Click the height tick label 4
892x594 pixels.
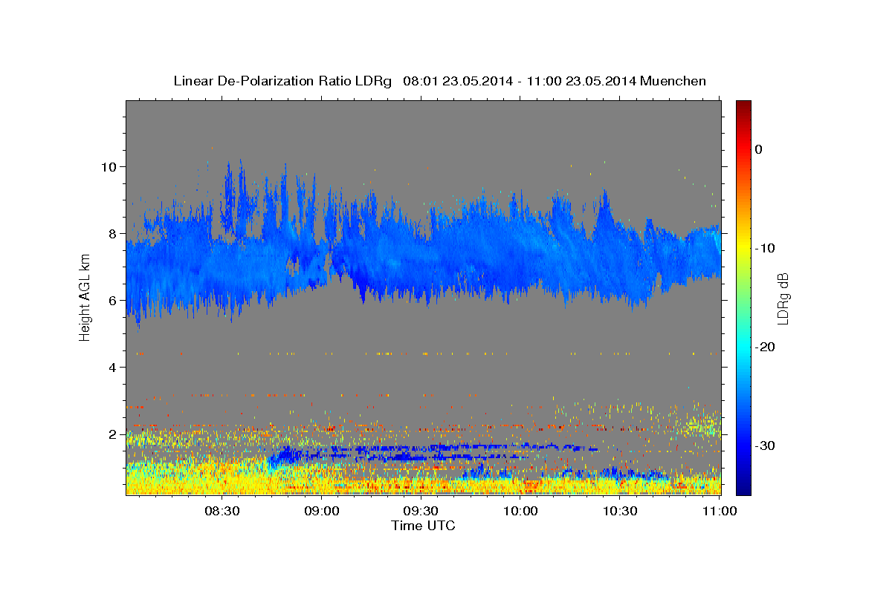pyautogui.click(x=112, y=367)
